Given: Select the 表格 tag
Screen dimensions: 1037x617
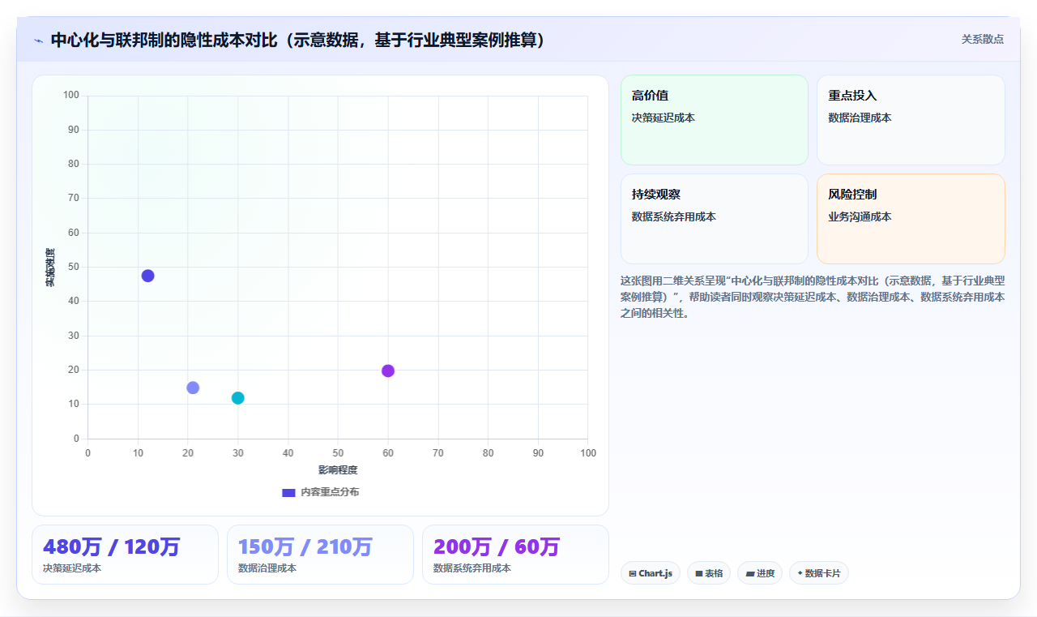Looking at the screenshot, I should point(709,573).
